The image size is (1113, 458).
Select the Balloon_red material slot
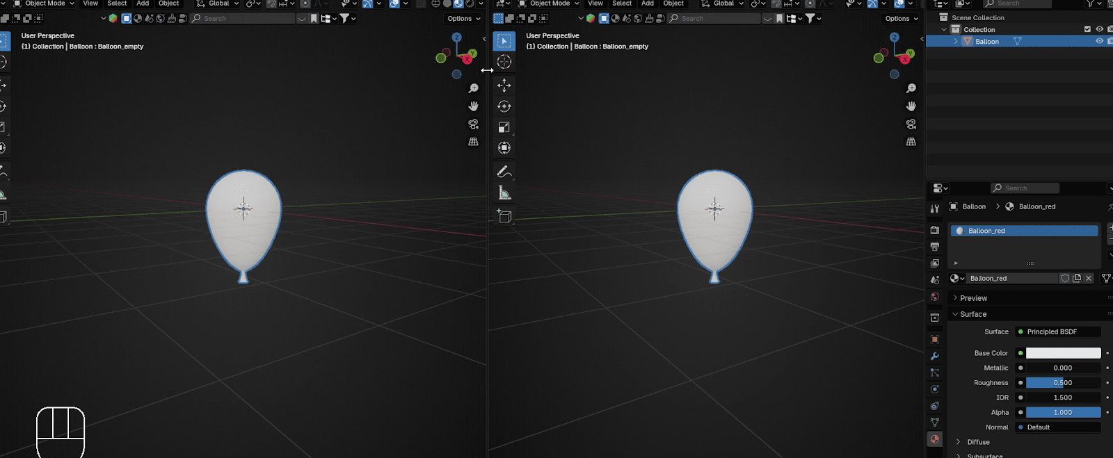(x=1024, y=231)
